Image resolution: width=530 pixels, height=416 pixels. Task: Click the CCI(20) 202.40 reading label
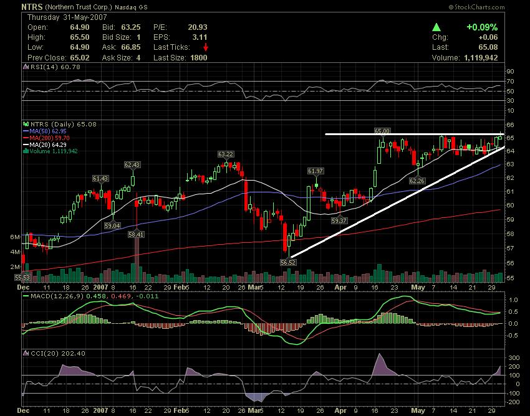58,353
